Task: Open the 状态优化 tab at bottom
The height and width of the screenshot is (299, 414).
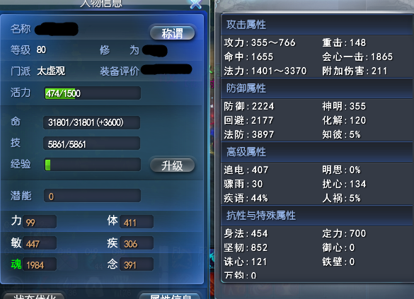Action: tap(35, 296)
